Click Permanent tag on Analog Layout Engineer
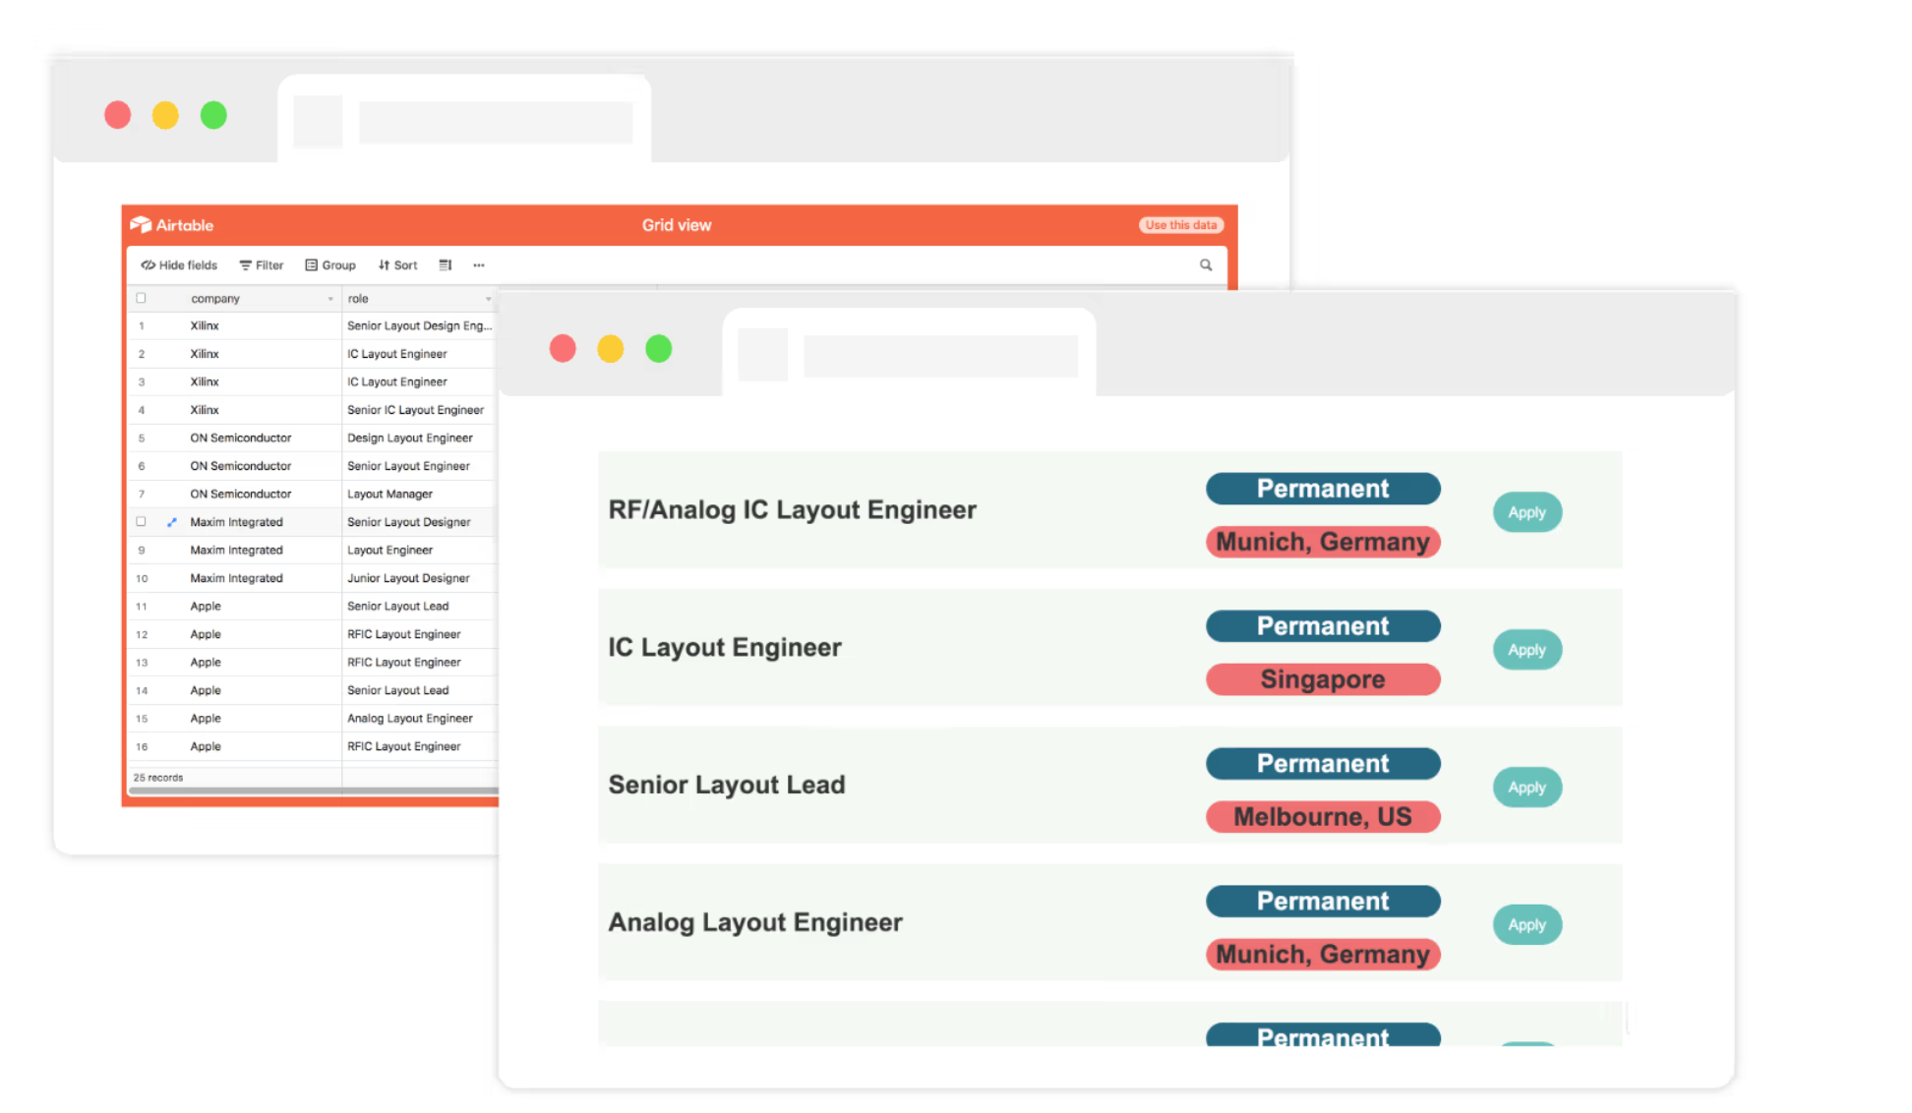 coord(1322,901)
